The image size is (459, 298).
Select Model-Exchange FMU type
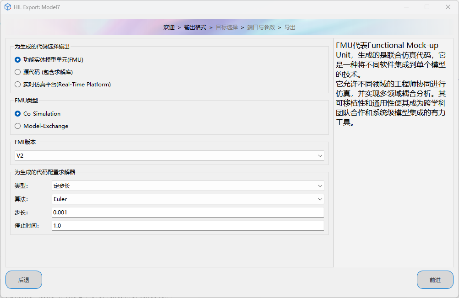(41, 126)
